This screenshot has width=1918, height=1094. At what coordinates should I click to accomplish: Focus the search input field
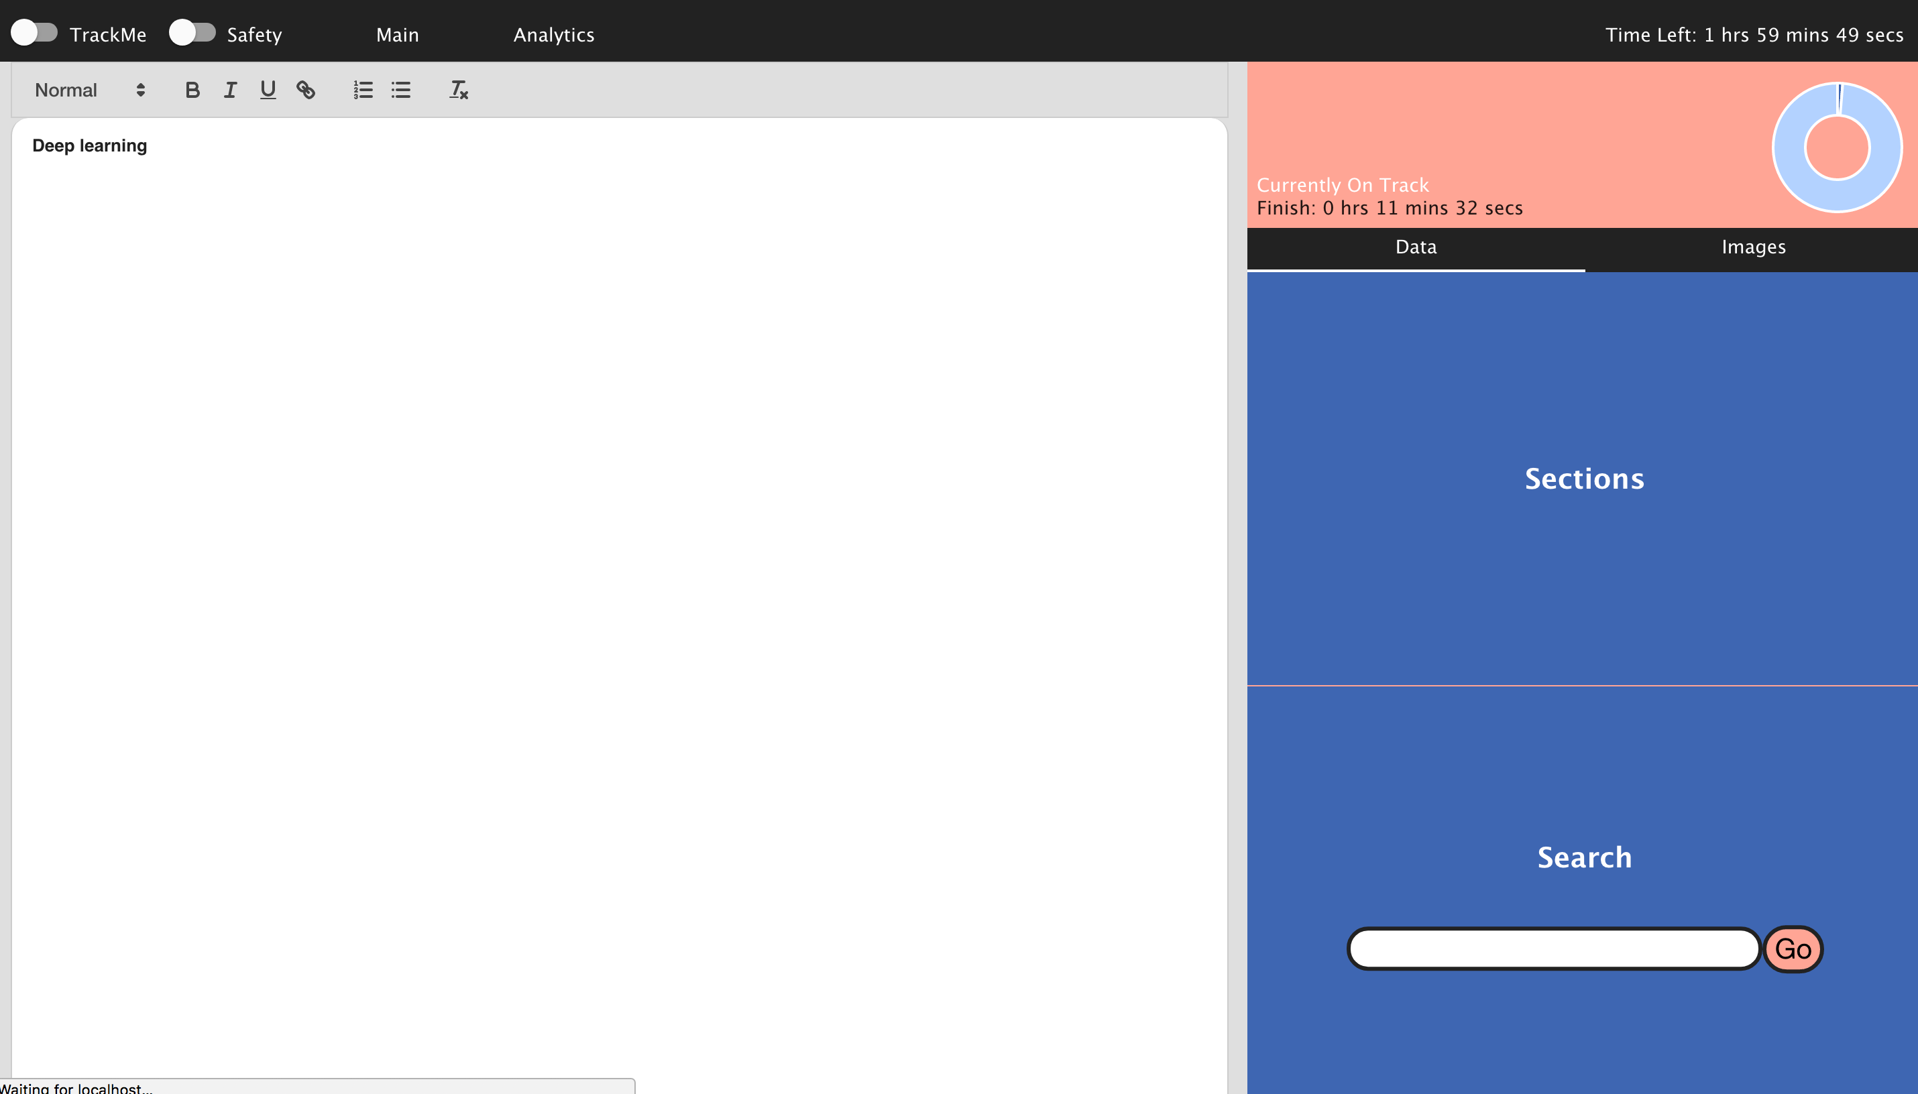pos(1553,949)
